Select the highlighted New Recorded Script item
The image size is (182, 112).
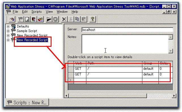(32, 40)
